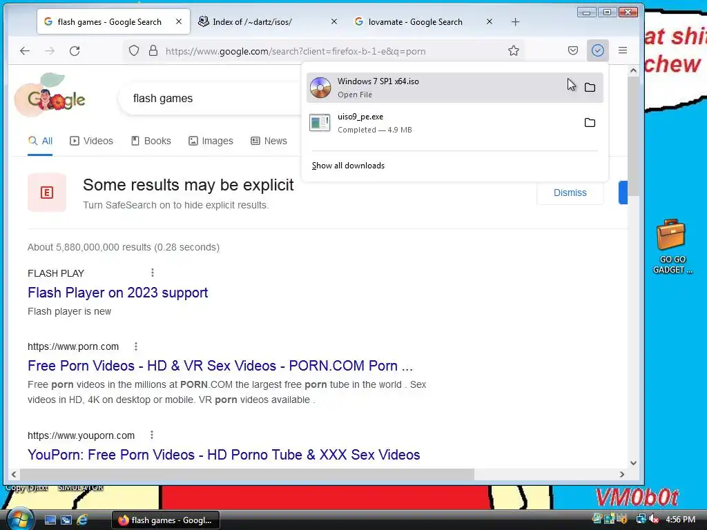
Task: Click the network tray icon
Action: tap(641, 519)
